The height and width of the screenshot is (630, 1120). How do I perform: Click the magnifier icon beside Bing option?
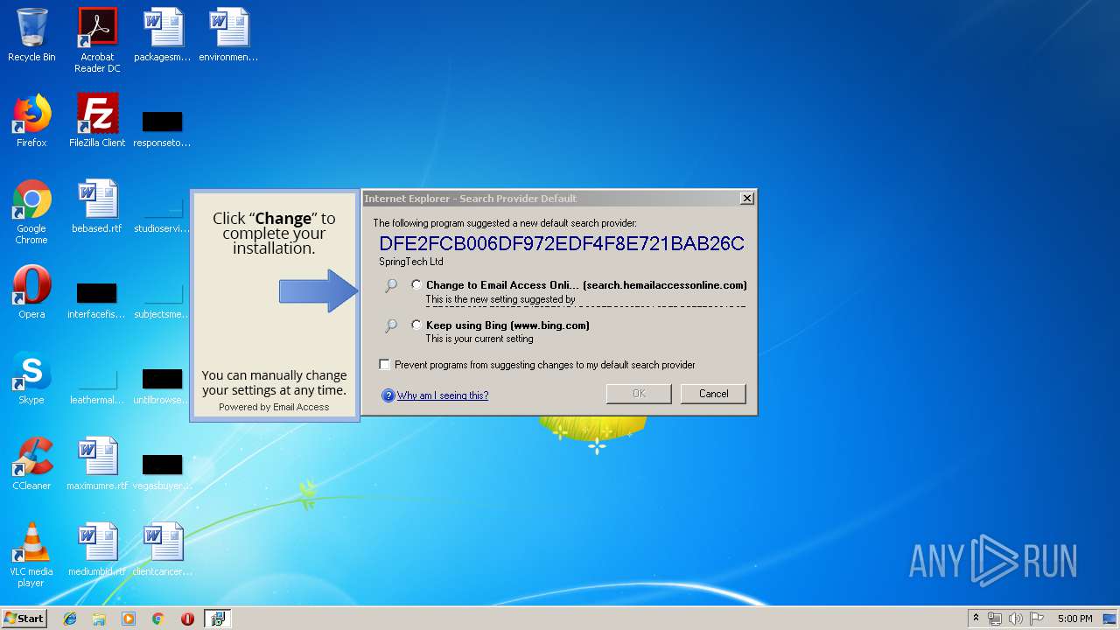click(391, 325)
